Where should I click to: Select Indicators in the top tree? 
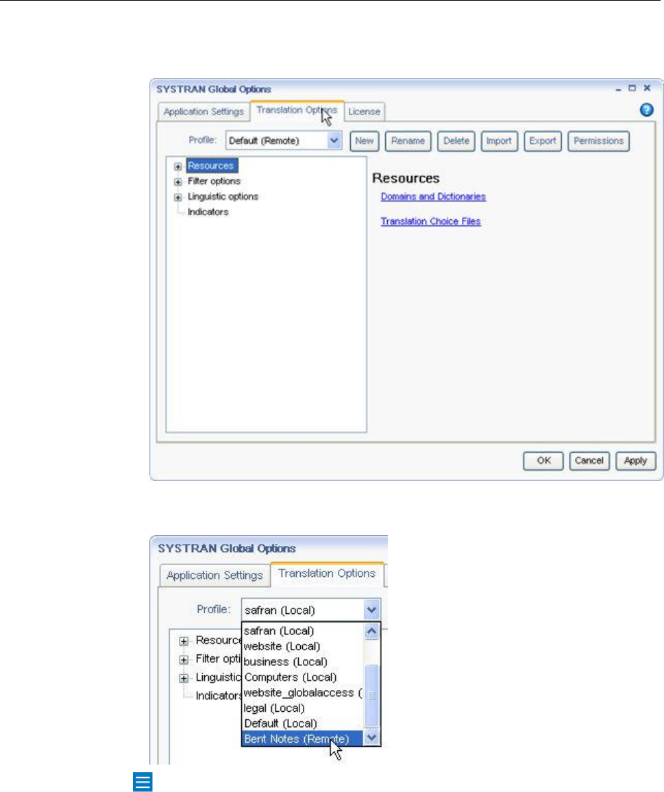(x=208, y=212)
